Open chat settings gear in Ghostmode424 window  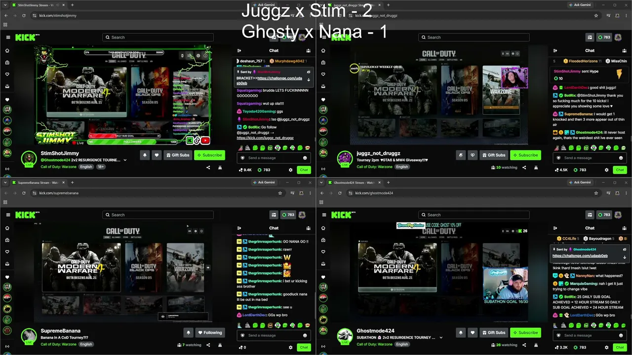[x=606, y=347]
